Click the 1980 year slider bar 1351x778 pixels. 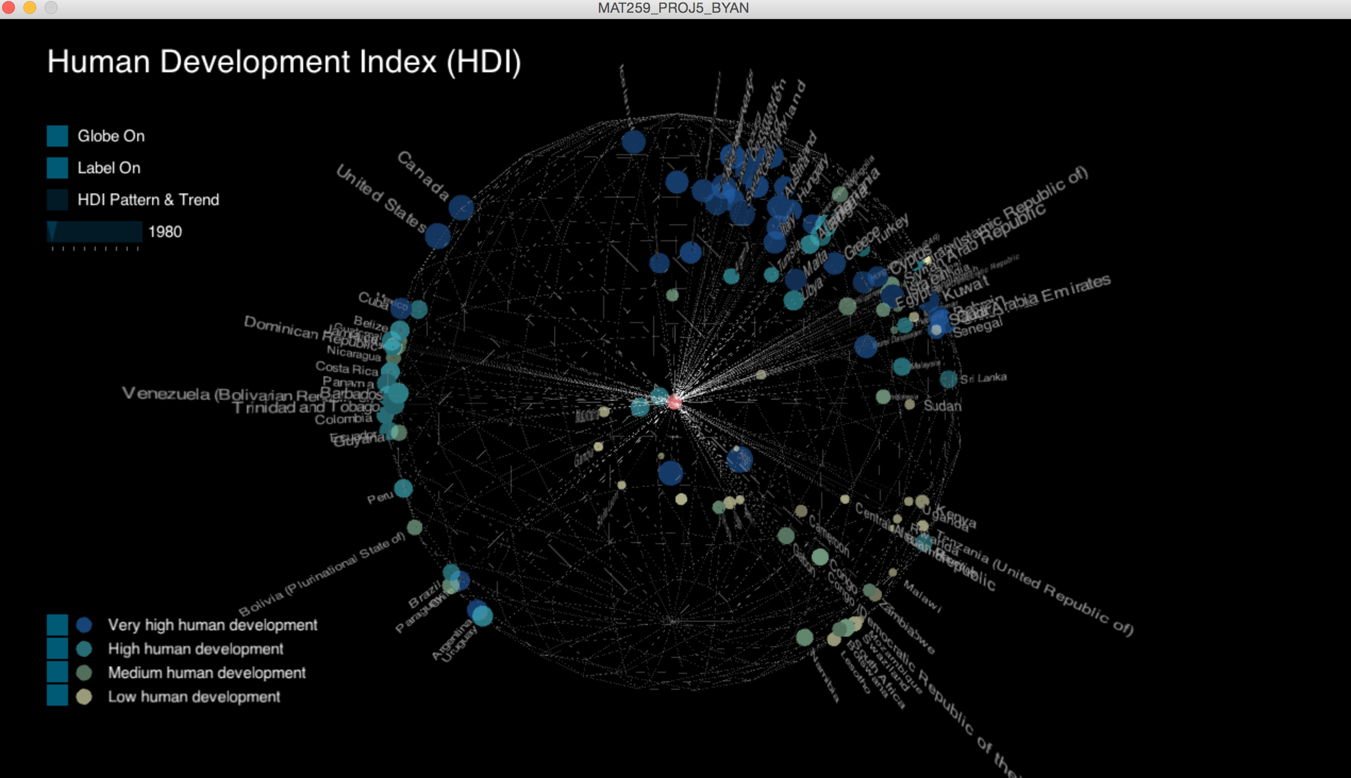94,231
